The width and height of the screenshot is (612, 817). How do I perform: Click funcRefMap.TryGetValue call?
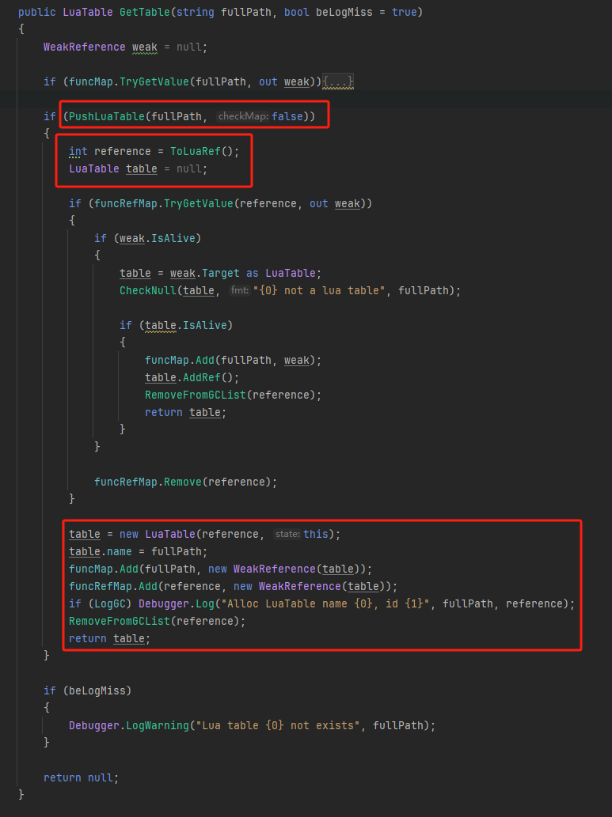tap(163, 203)
